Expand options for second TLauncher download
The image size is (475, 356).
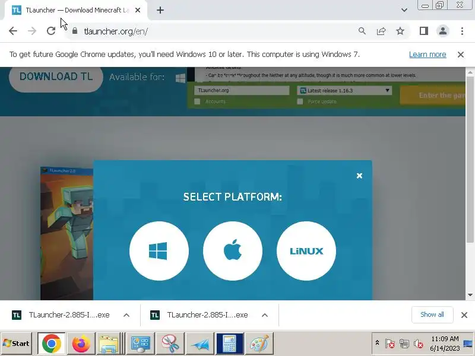pyautogui.click(x=265, y=315)
